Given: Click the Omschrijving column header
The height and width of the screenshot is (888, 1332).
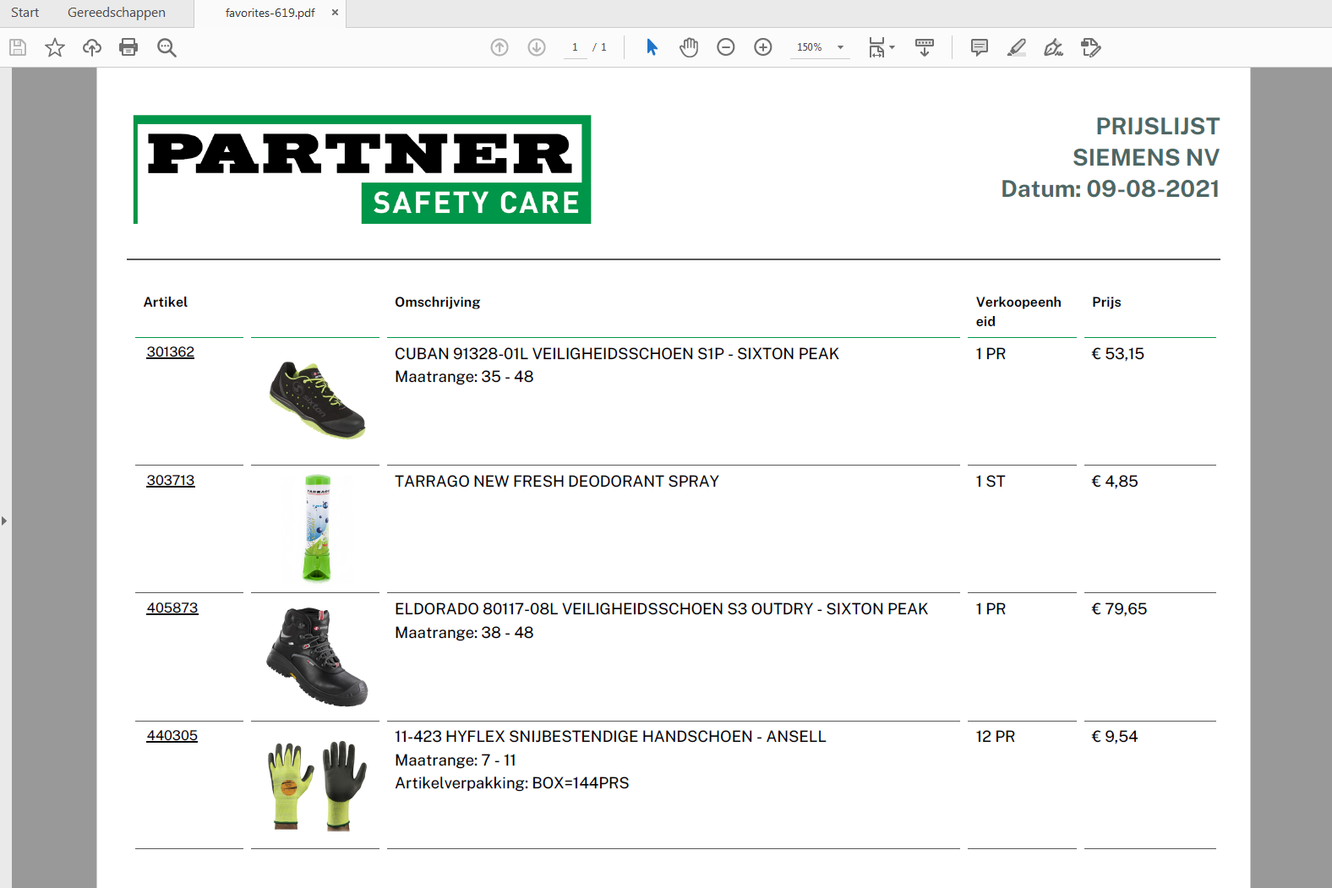Looking at the screenshot, I should [x=437, y=302].
